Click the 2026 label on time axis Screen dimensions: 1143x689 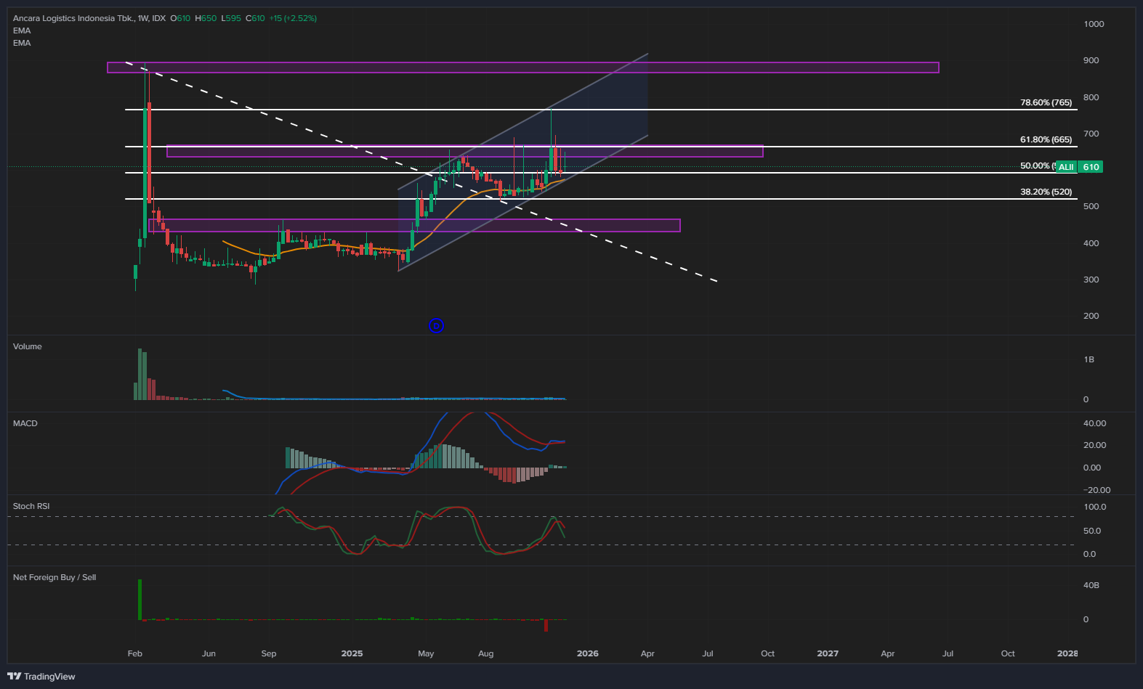point(588,653)
